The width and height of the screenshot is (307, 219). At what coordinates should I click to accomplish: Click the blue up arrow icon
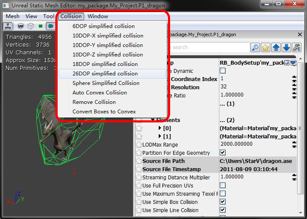276,47
